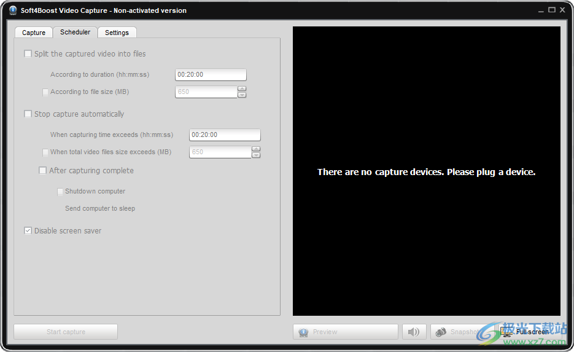Toggle Stop capture automatically checkbox
Screen dimensions: 574x352
click(28, 114)
